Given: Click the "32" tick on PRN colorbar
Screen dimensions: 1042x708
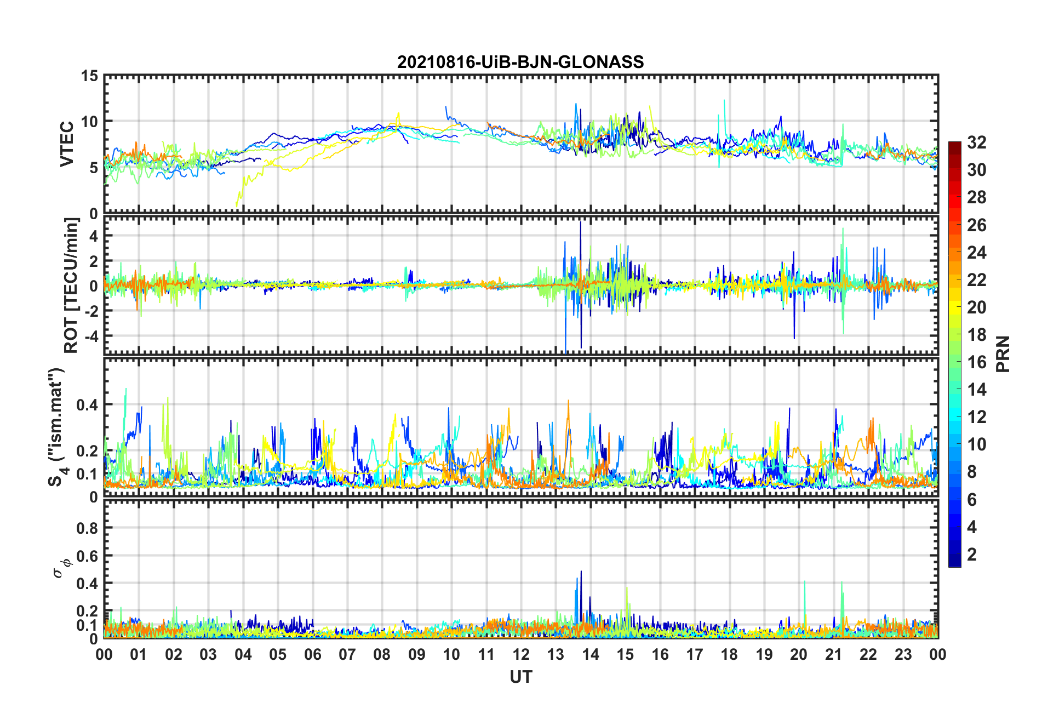Looking at the screenshot, I should click(976, 142).
